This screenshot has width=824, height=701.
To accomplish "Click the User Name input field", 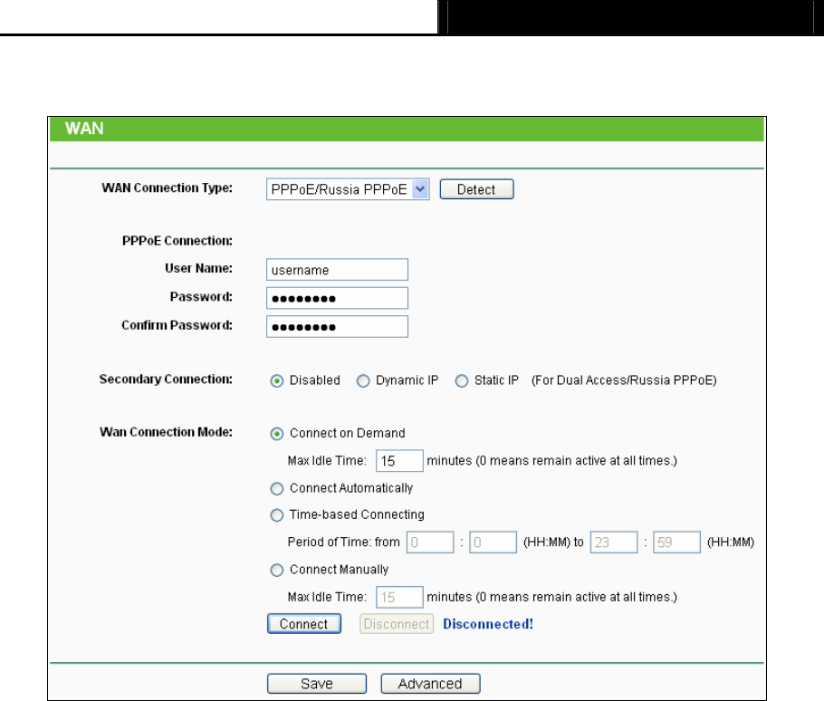I will tap(337, 270).
